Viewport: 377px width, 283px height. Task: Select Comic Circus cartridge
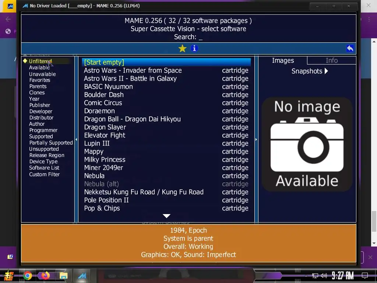[166, 103]
